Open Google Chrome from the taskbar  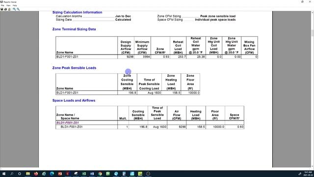coord(100,174)
